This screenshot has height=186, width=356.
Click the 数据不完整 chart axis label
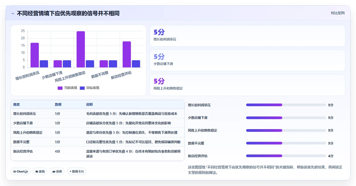tap(100, 74)
